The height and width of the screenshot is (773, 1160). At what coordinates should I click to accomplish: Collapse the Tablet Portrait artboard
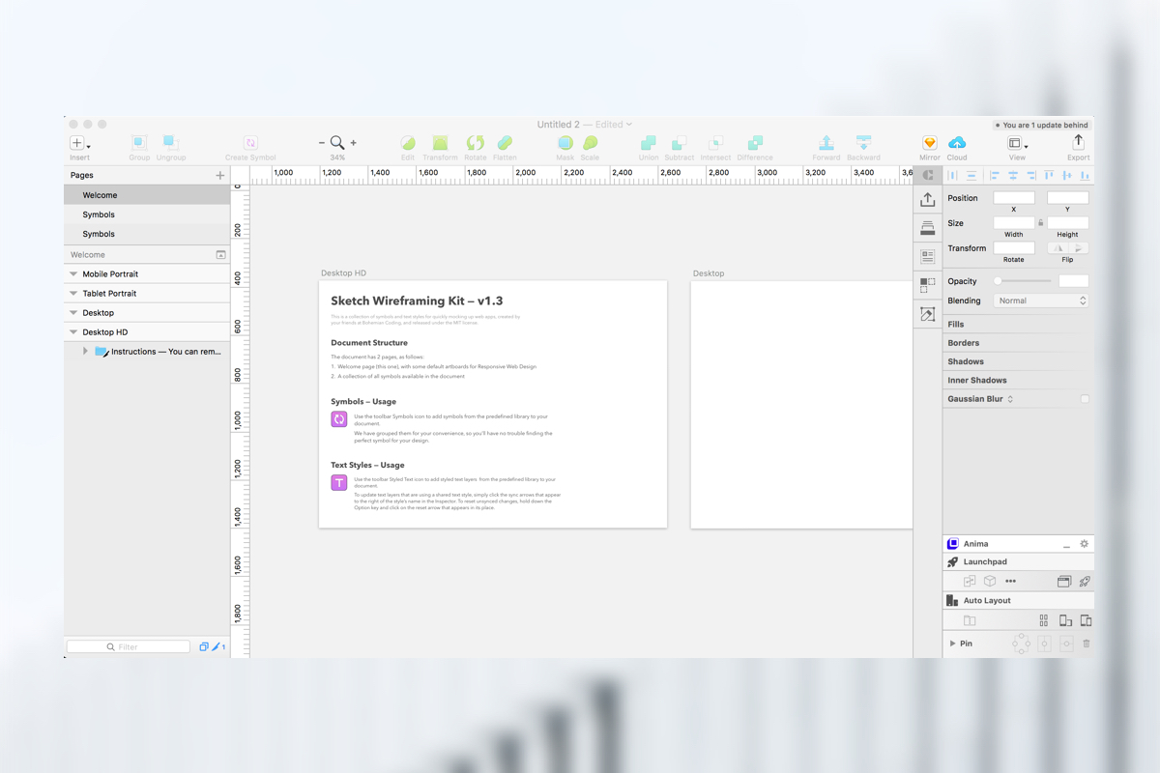(73, 294)
